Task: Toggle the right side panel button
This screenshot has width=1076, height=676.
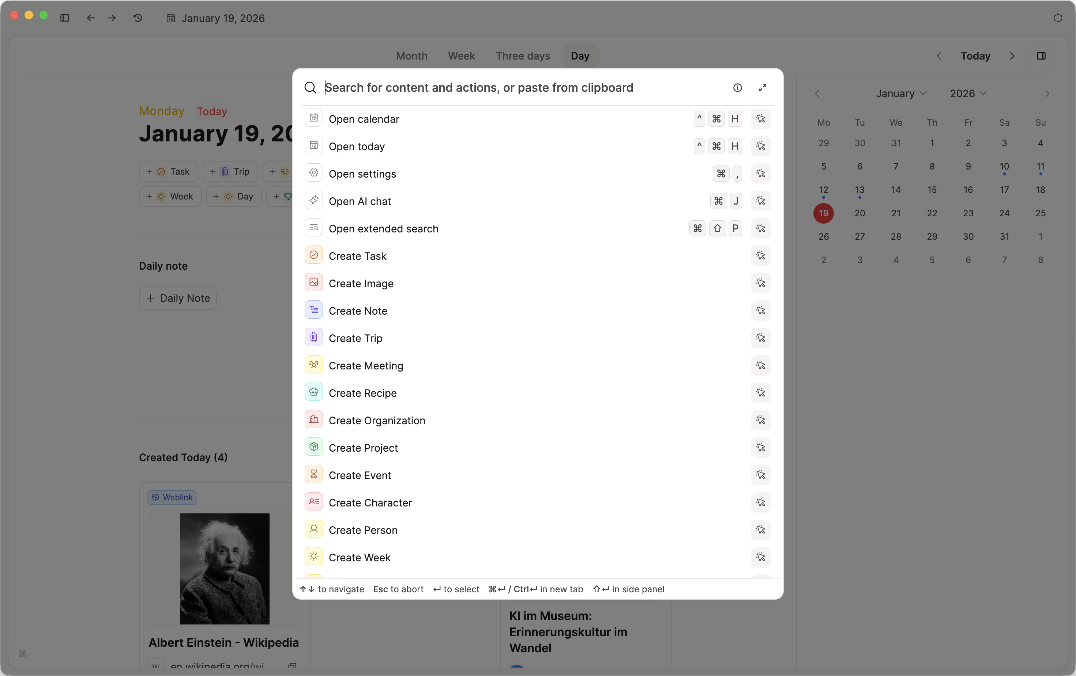Action: 1041,56
